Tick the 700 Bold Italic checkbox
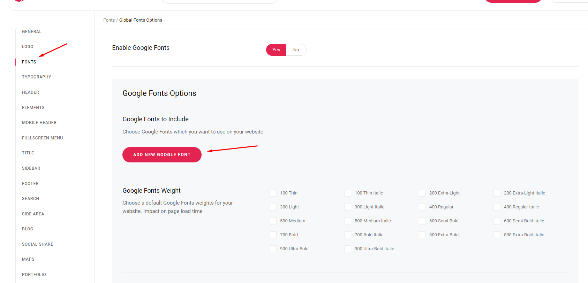The height and width of the screenshot is (283, 588). click(348, 235)
